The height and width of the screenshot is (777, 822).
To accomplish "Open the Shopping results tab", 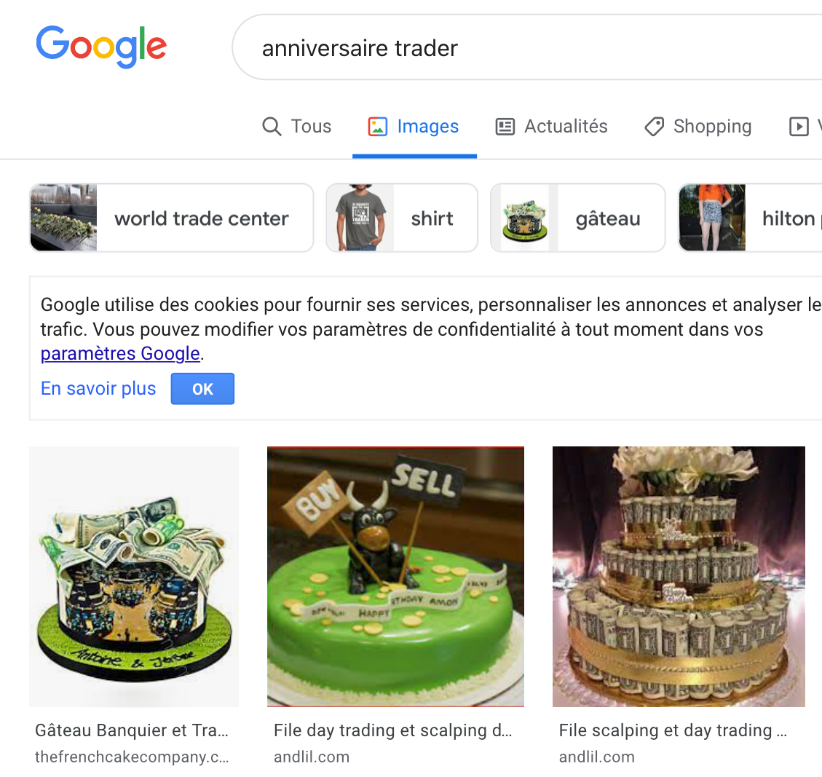I will pos(697,127).
